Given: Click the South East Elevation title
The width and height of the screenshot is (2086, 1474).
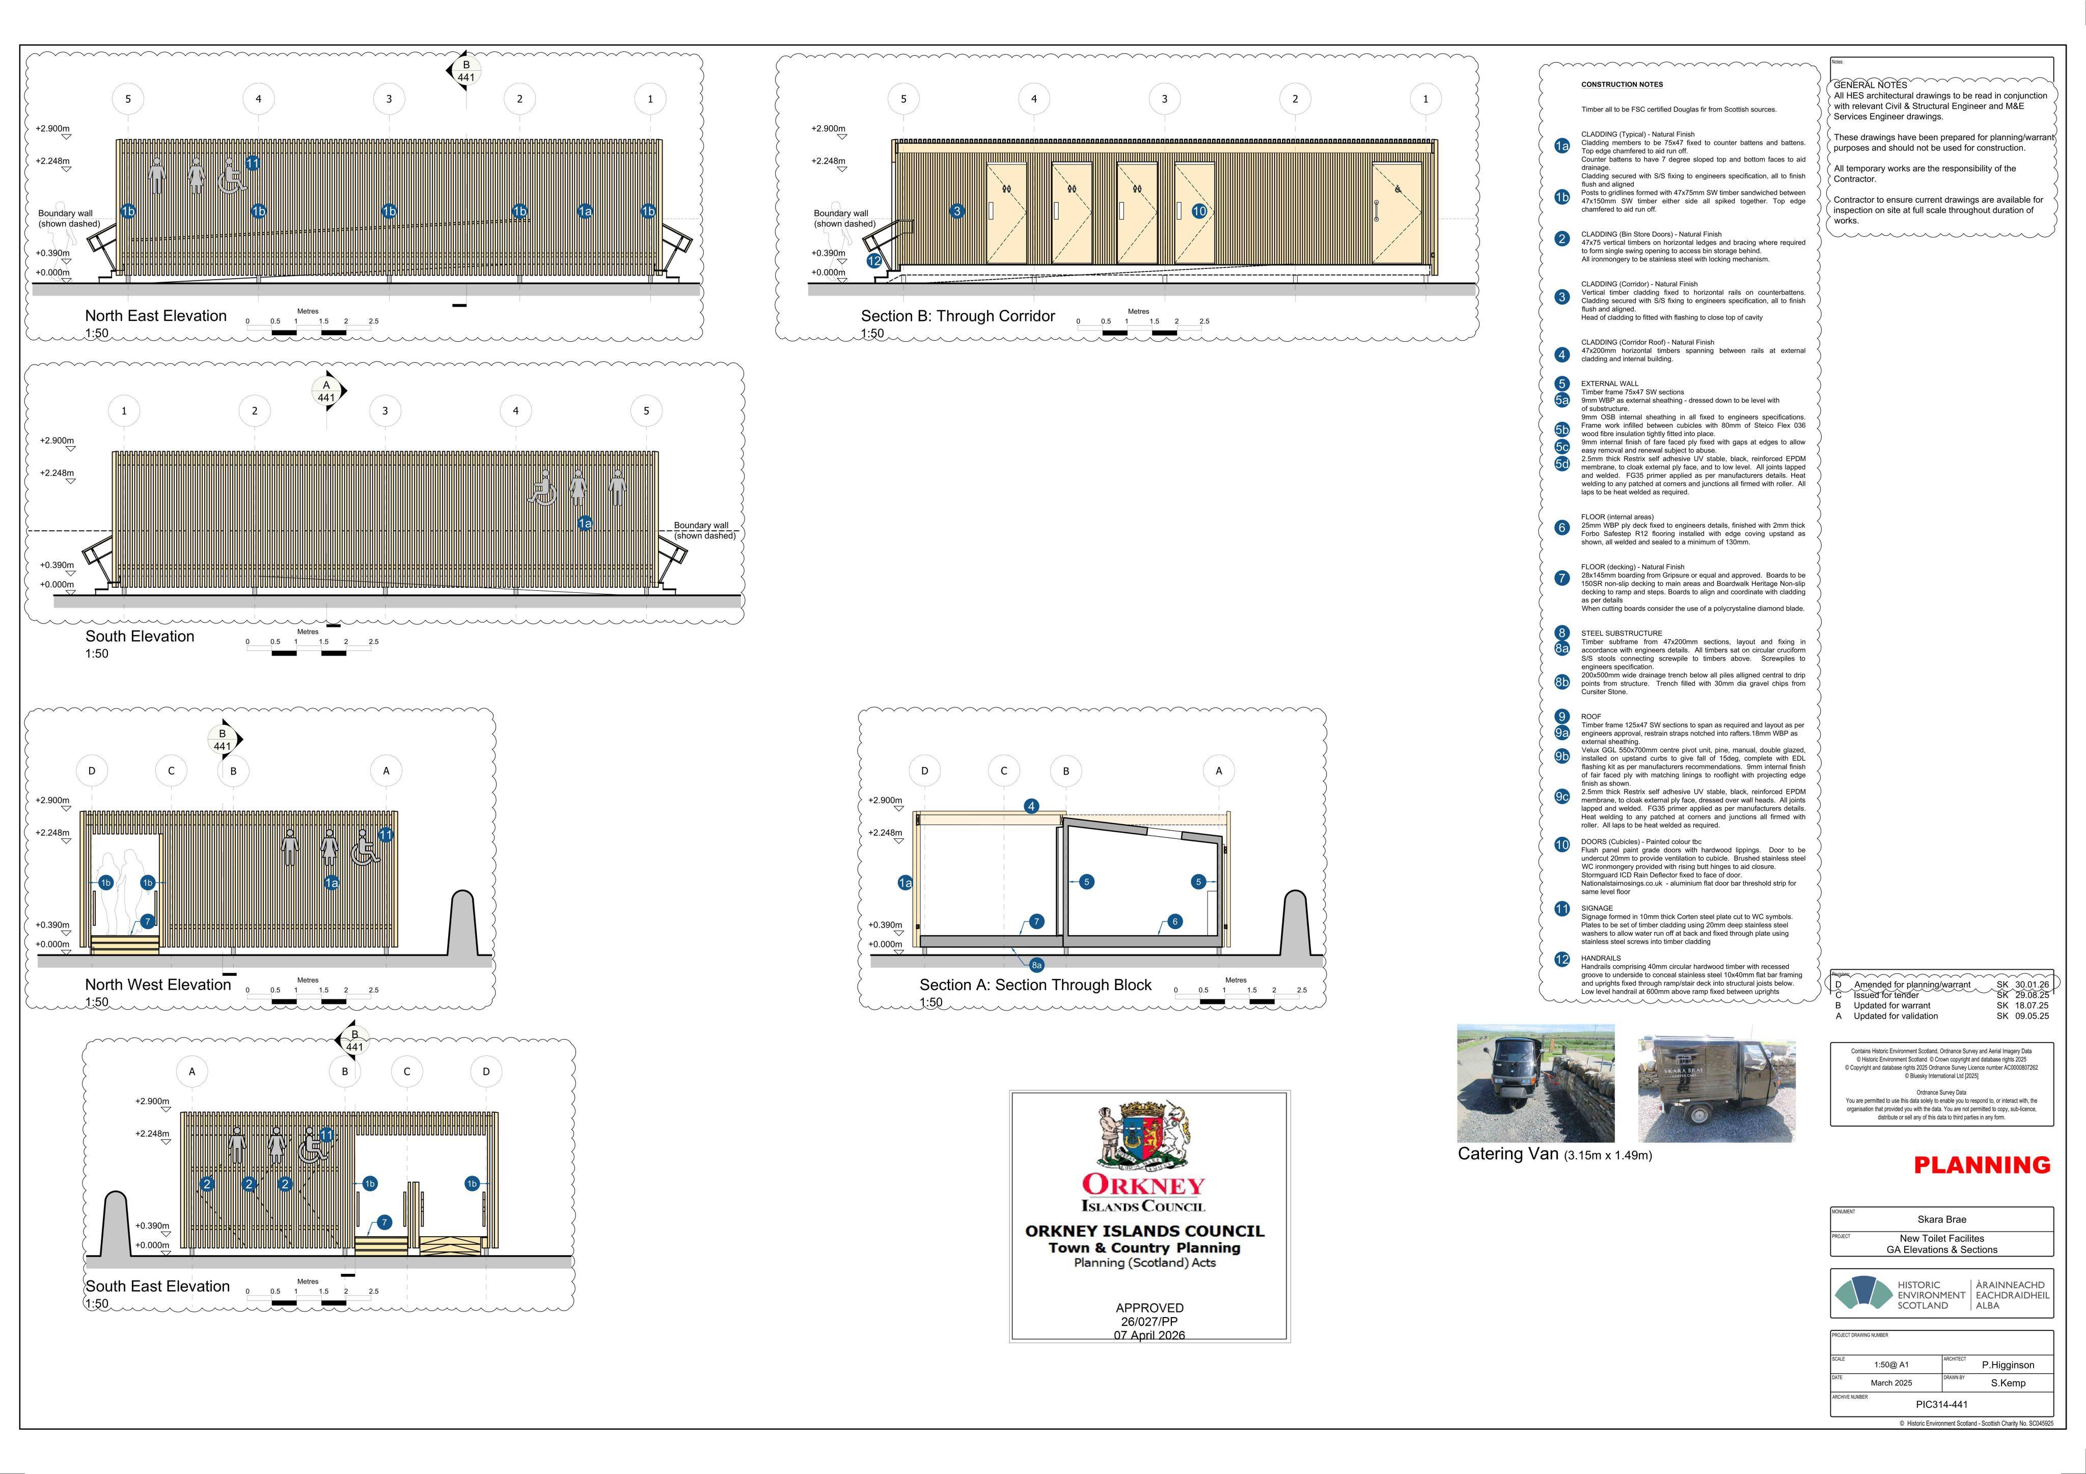Looking at the screenshot, I should (157, 1286).
